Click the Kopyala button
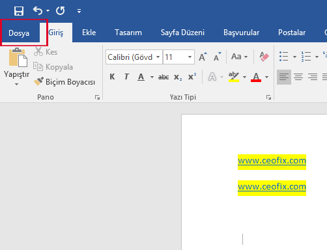Image resolution: width=327 pixels, height=250 pixels. pyautogui.click(x=53, y=67)
